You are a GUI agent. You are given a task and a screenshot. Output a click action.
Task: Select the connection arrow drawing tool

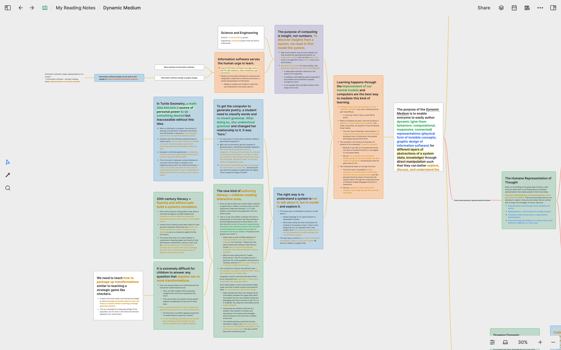point(8,175)
